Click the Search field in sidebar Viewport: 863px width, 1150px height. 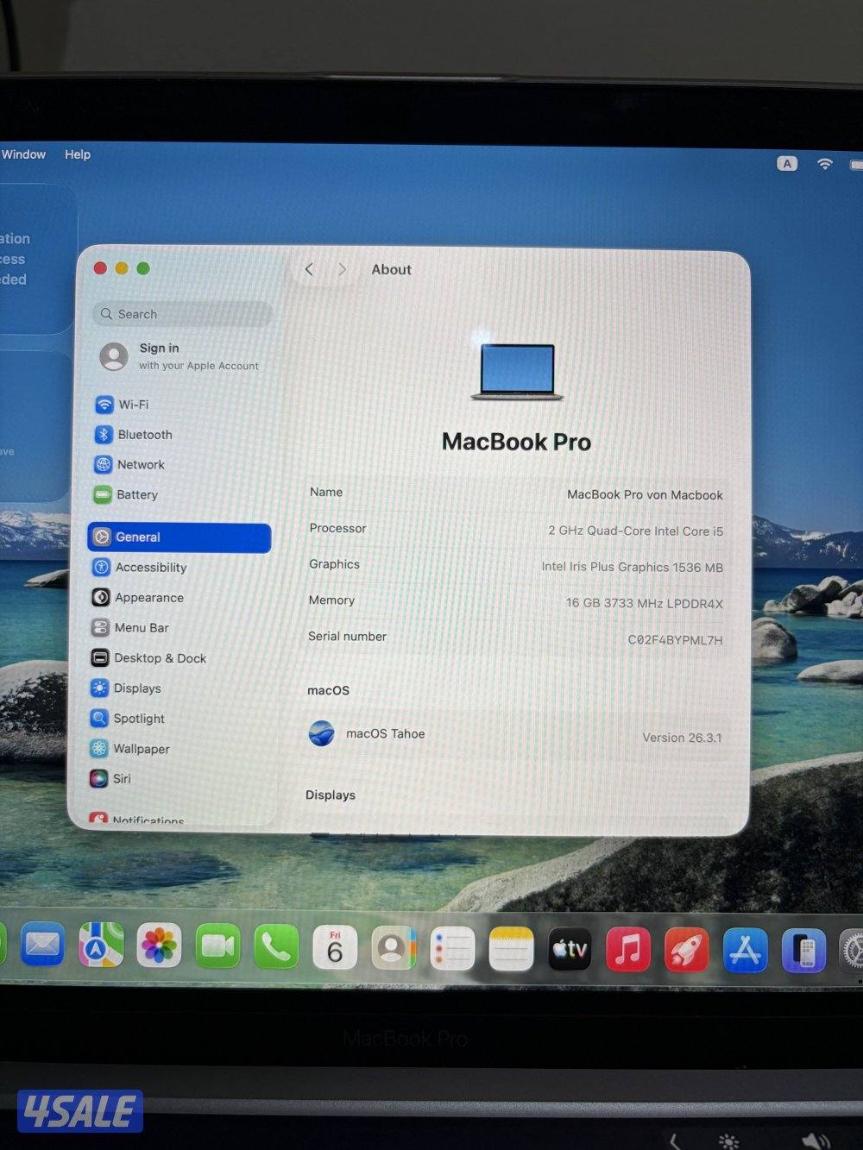point(183,314)
